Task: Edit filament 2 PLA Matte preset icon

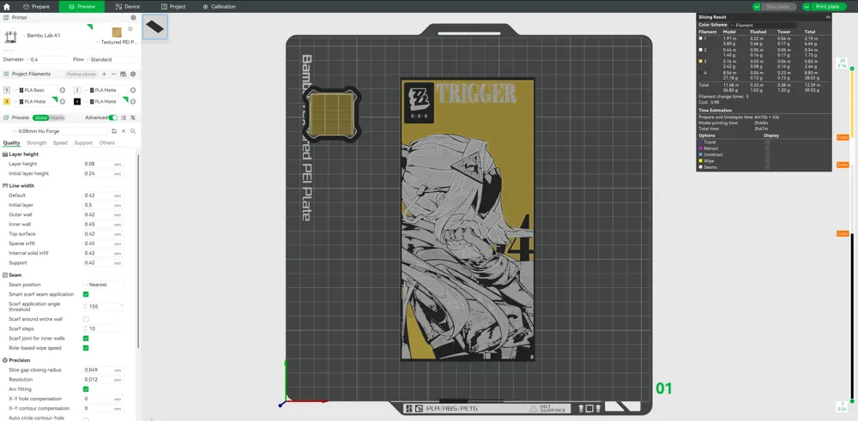Action: [133, 90]
